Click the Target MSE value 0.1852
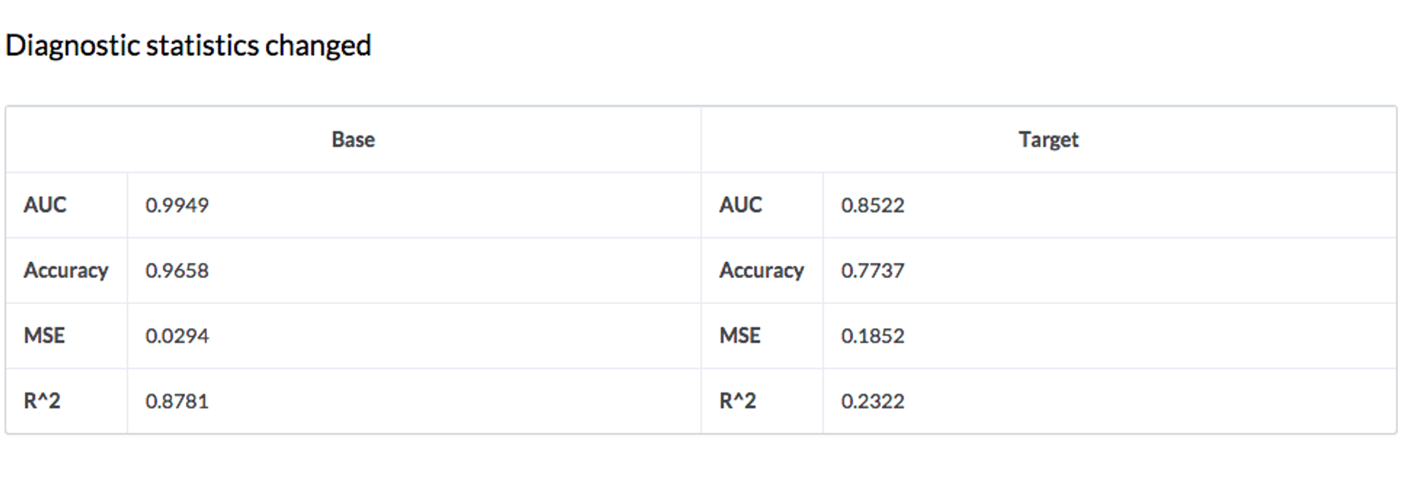The width and height of the screenshot is (1406, 489). tap(873, 336)
